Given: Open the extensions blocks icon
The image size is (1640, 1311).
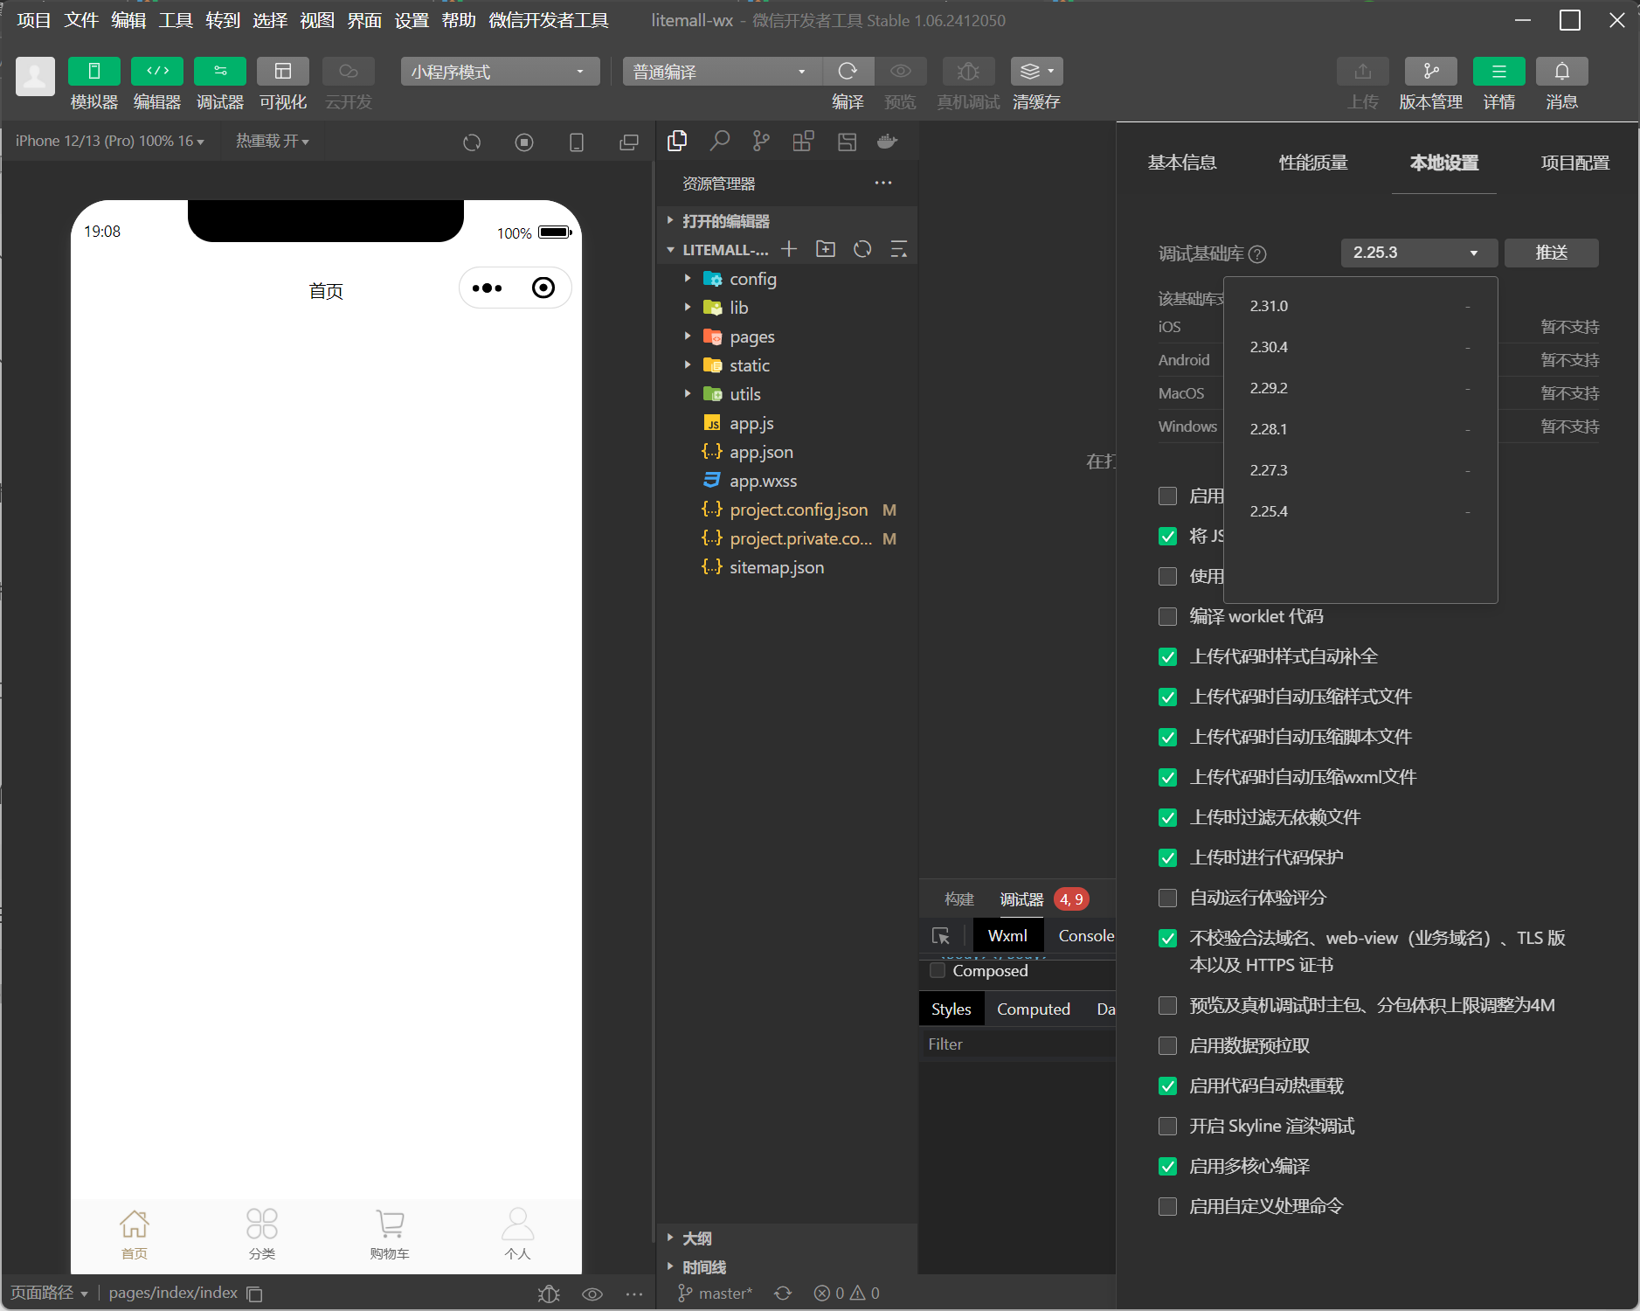Looking at the screenshot, I should [803, 142].
